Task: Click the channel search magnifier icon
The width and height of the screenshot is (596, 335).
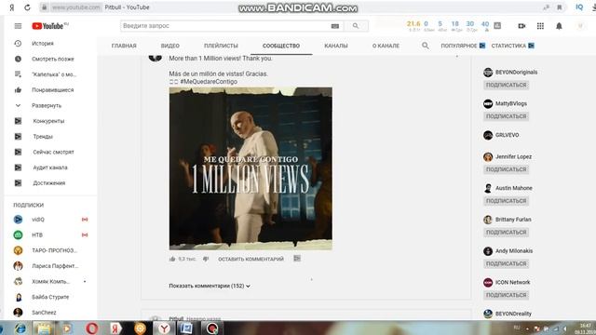Action: pyautogui.click(x=426, y=46)
